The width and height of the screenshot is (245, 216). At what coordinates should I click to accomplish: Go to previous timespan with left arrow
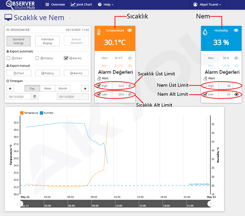pos(10,88)
